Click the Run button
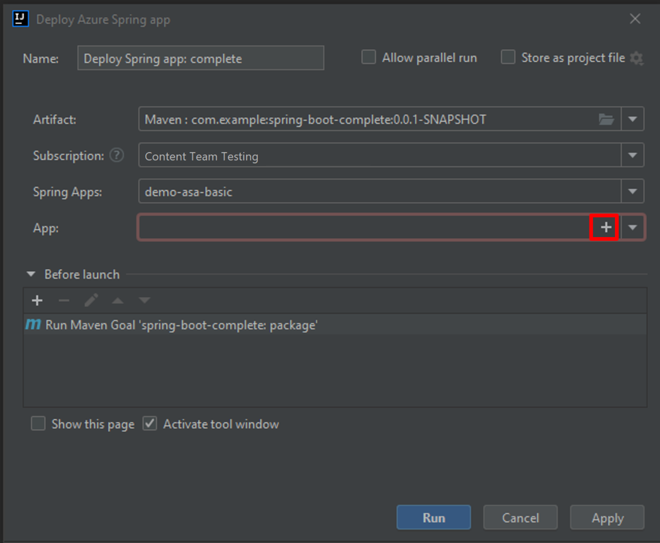 (433, 517)
